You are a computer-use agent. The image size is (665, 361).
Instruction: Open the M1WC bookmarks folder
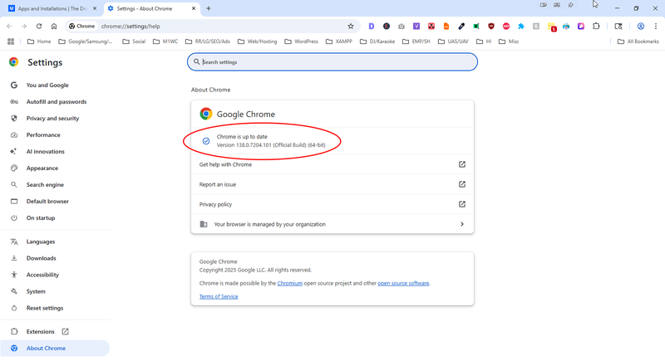point(165,41)
